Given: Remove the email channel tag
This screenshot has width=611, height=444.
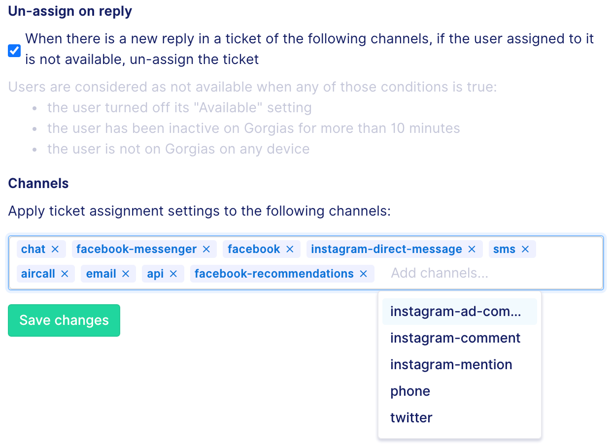Looking at the screenshot, I should coord(126,274).
